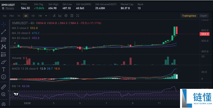
Task: Enter fullscreen chart mode
Action: click(78, 16)
